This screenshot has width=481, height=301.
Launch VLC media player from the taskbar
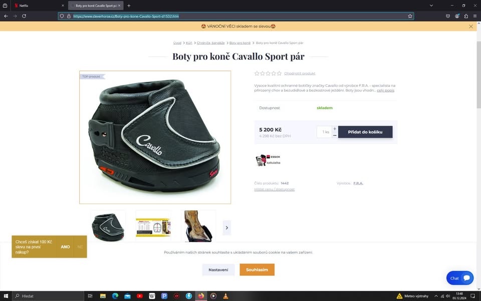(225, 296)
